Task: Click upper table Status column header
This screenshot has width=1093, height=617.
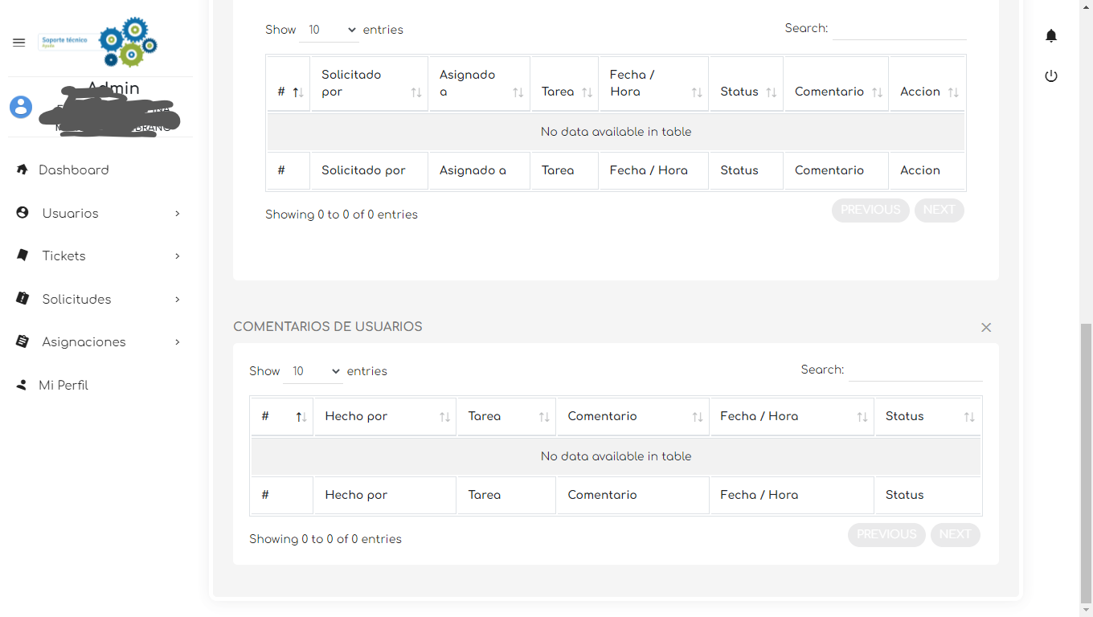Action: pos(747,84)
